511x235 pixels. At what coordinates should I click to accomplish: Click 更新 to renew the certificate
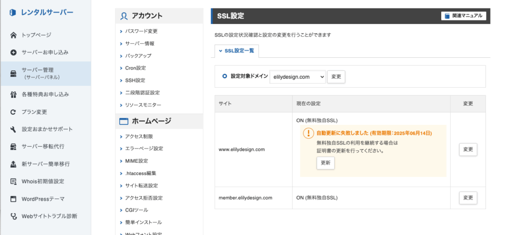[325, 163]
